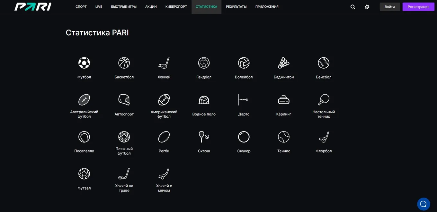This screenshot has height=212, width=437.
Task: Choose the Бадминтон shuttlecock icon
Action: coord(284,63)
